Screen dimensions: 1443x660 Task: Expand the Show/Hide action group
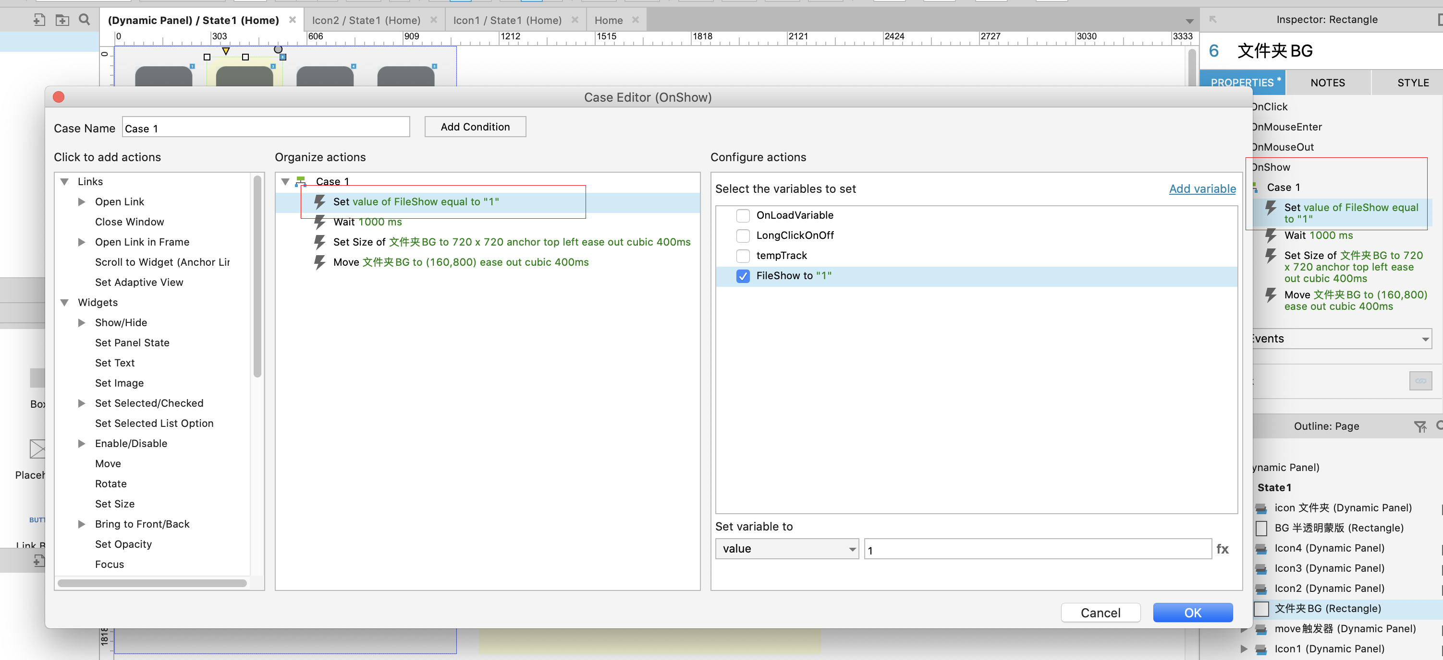82,323
